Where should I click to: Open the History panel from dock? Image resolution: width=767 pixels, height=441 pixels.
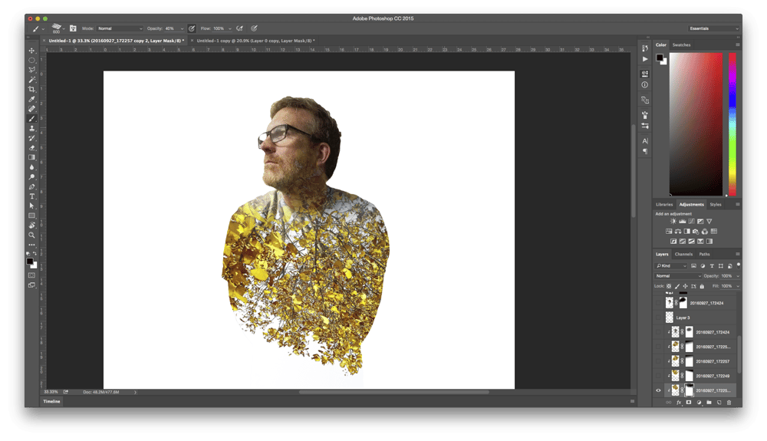pos(645,48)
